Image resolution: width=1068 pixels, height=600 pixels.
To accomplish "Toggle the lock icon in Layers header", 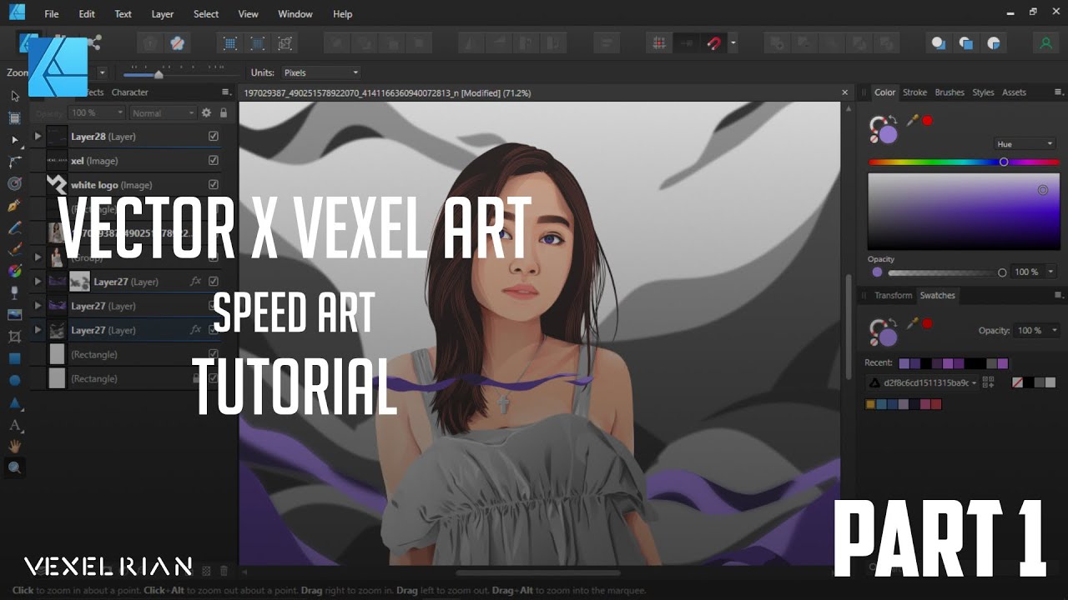I will pyautogui.click(x=224, y=112).
